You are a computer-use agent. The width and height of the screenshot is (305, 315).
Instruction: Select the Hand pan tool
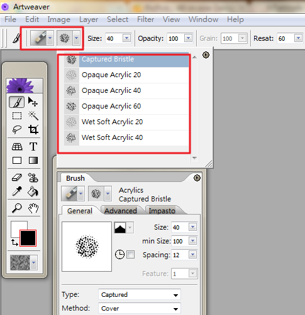click(33, 208)
